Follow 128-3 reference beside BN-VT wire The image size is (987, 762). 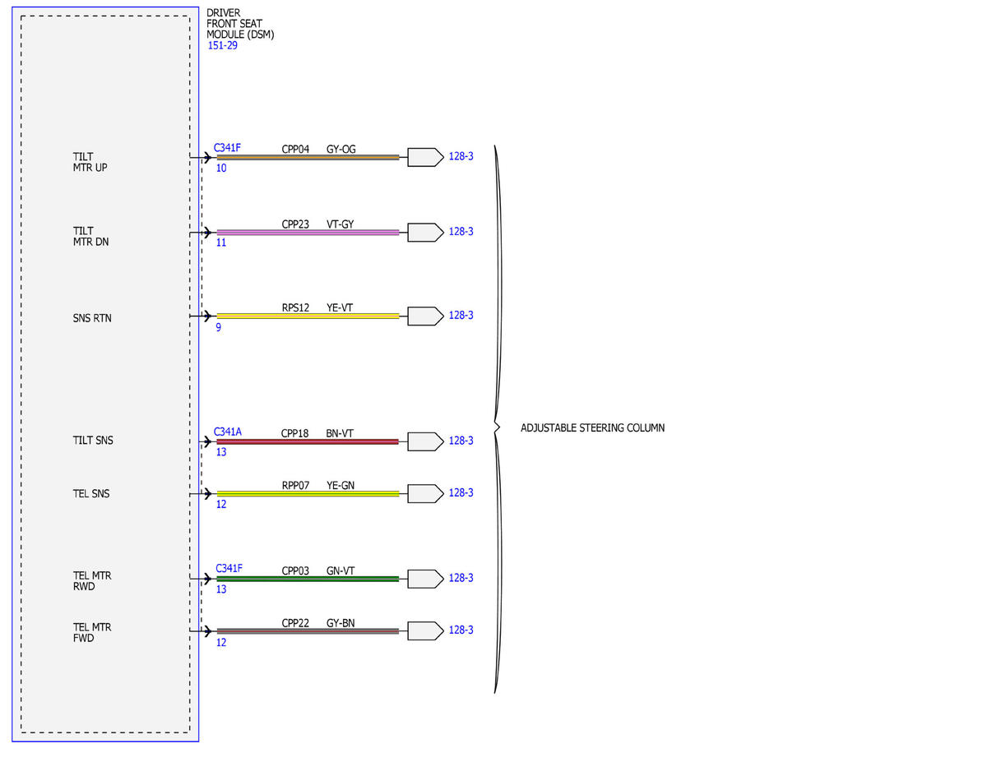pyautogui.click(x=461, y=441)
